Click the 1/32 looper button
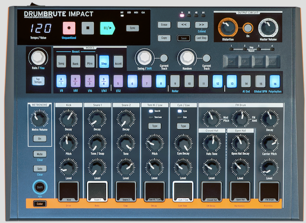This screenshot has height=223, width=306. [273, 62]
